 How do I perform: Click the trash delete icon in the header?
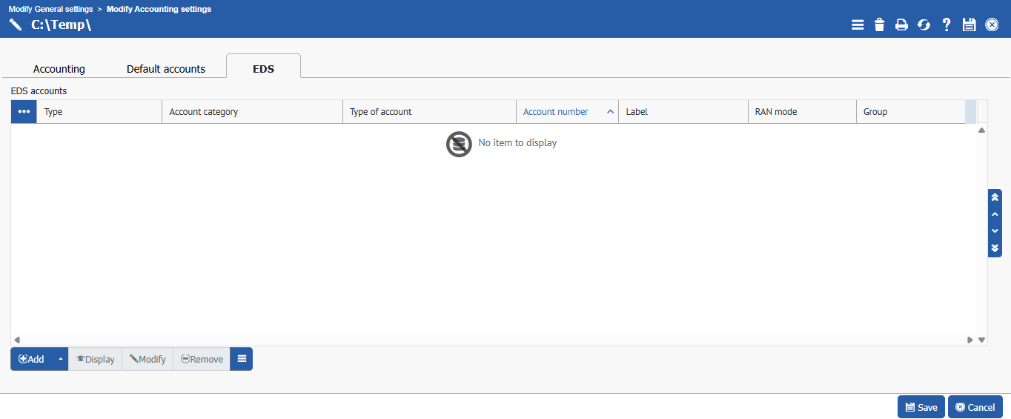point(880,25)
